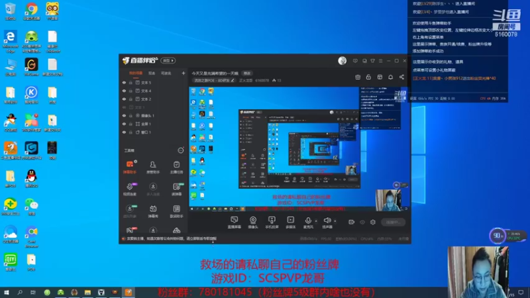The image size is (530, 298).
Task: Click the notification bell icon
Action: click(x=390, y=77)
